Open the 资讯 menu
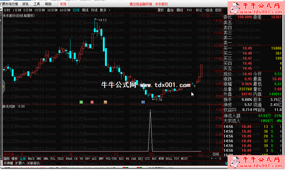 coord(25,4)
